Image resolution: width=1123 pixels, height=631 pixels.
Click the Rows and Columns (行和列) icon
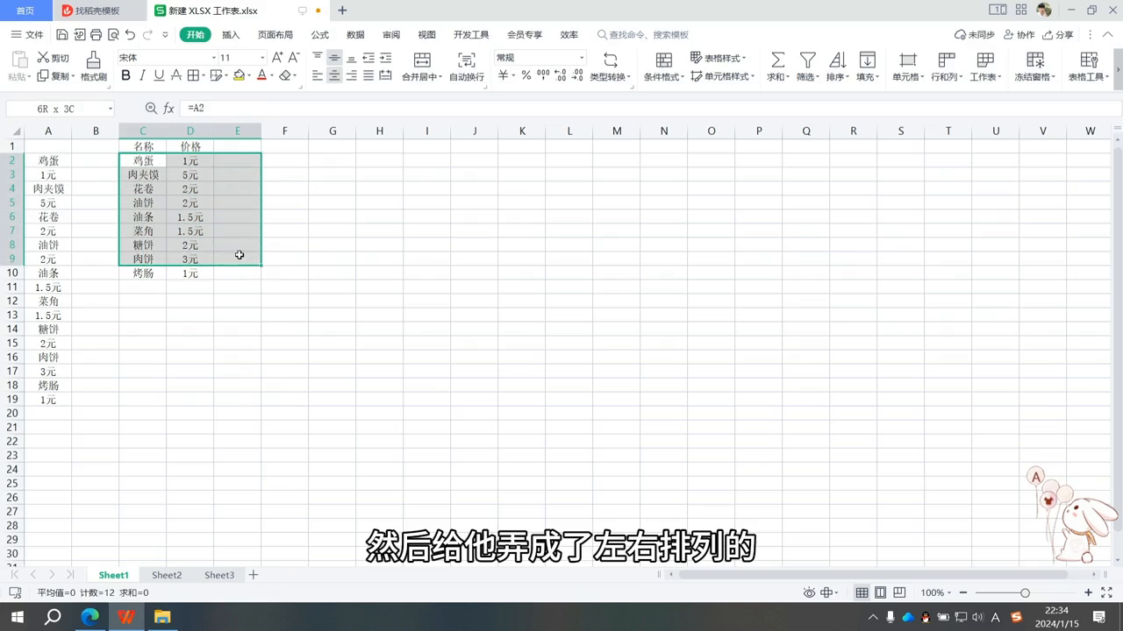[947, 60]
